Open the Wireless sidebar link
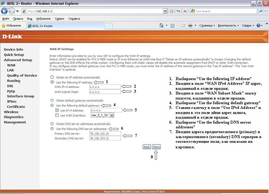 pos(11,112)
